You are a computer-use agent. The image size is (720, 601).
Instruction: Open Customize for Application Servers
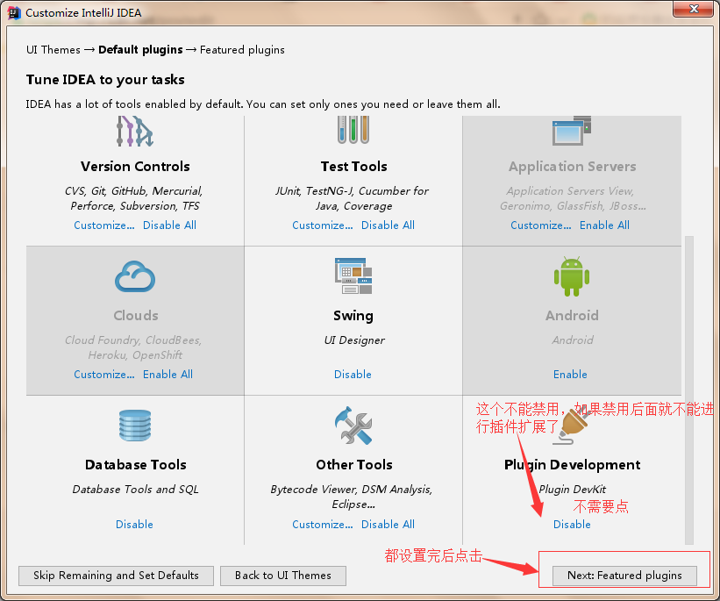541,225
